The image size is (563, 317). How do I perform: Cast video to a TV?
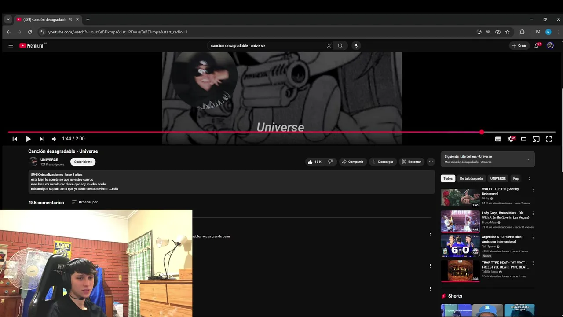(536, 139)
